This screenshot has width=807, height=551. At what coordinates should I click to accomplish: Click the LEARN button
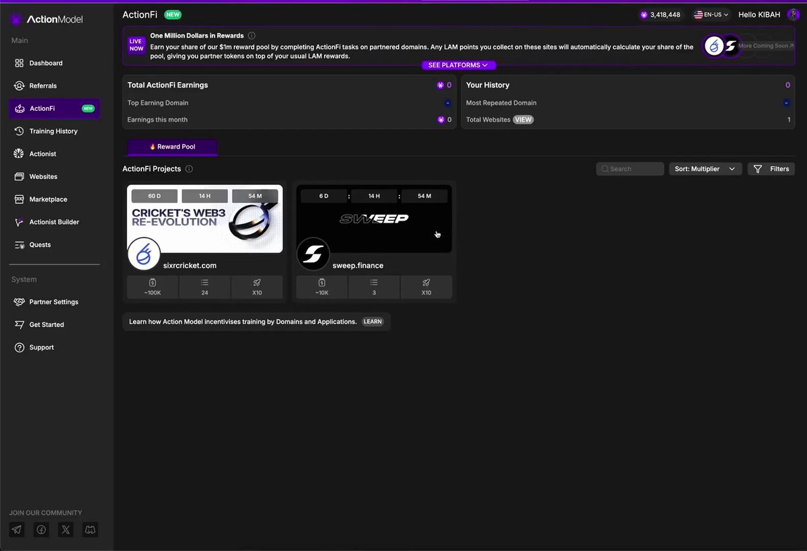click(373, 322)
